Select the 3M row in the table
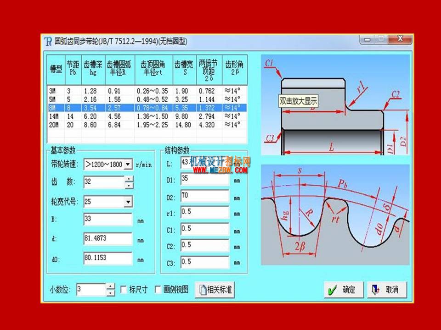 click(147, 91)
